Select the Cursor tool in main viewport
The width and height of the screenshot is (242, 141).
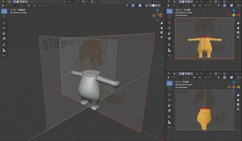pyautogui.click(x=4, y=17)
